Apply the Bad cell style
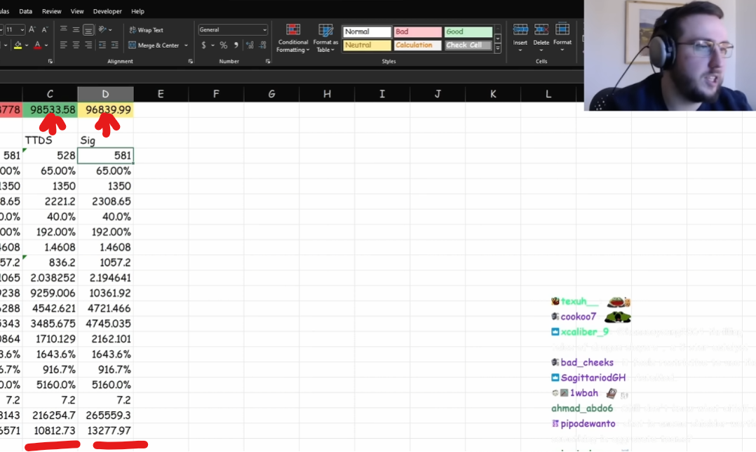 (417, 32)
